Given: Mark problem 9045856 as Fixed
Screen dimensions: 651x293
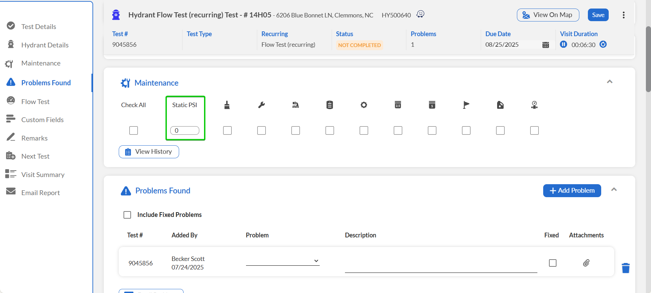Looking at the screenshot, I should 552,263.
